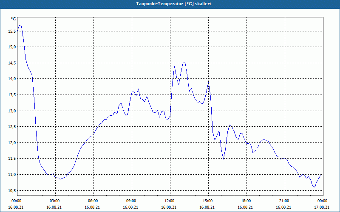The width and height of the screenshot is (340, 212).
Task: Click the "16.08.21" date beneath 18:00
Action: tap(246, 207)
